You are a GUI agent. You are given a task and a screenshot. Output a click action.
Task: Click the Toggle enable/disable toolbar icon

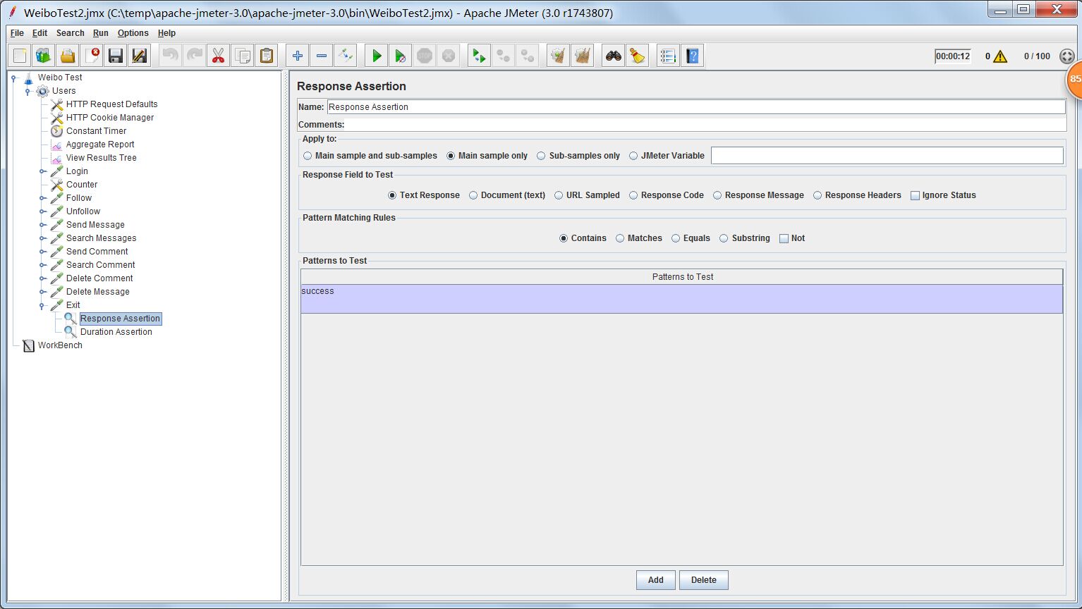pos(346,56)
